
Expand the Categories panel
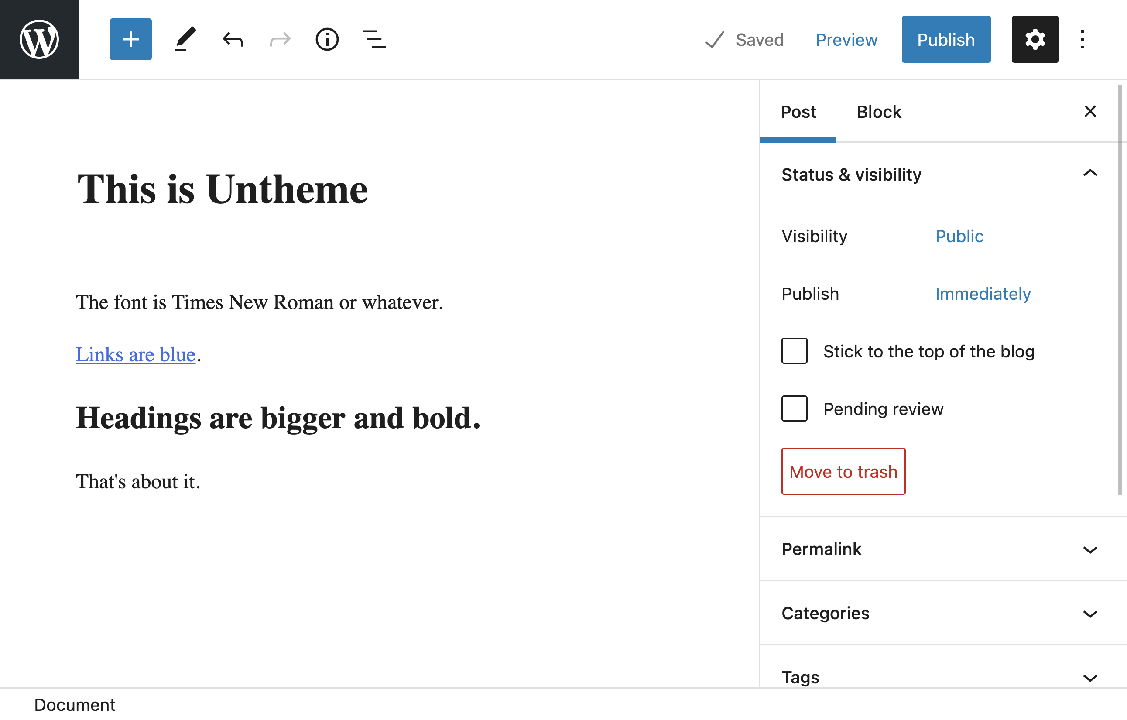(x=1090, y=614)
